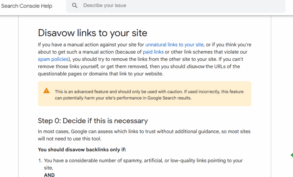Viewport: 293px width, 177px height.
Task: Open the Search Console Help home title
Action: pyautogui.click(x=27, y=6)
